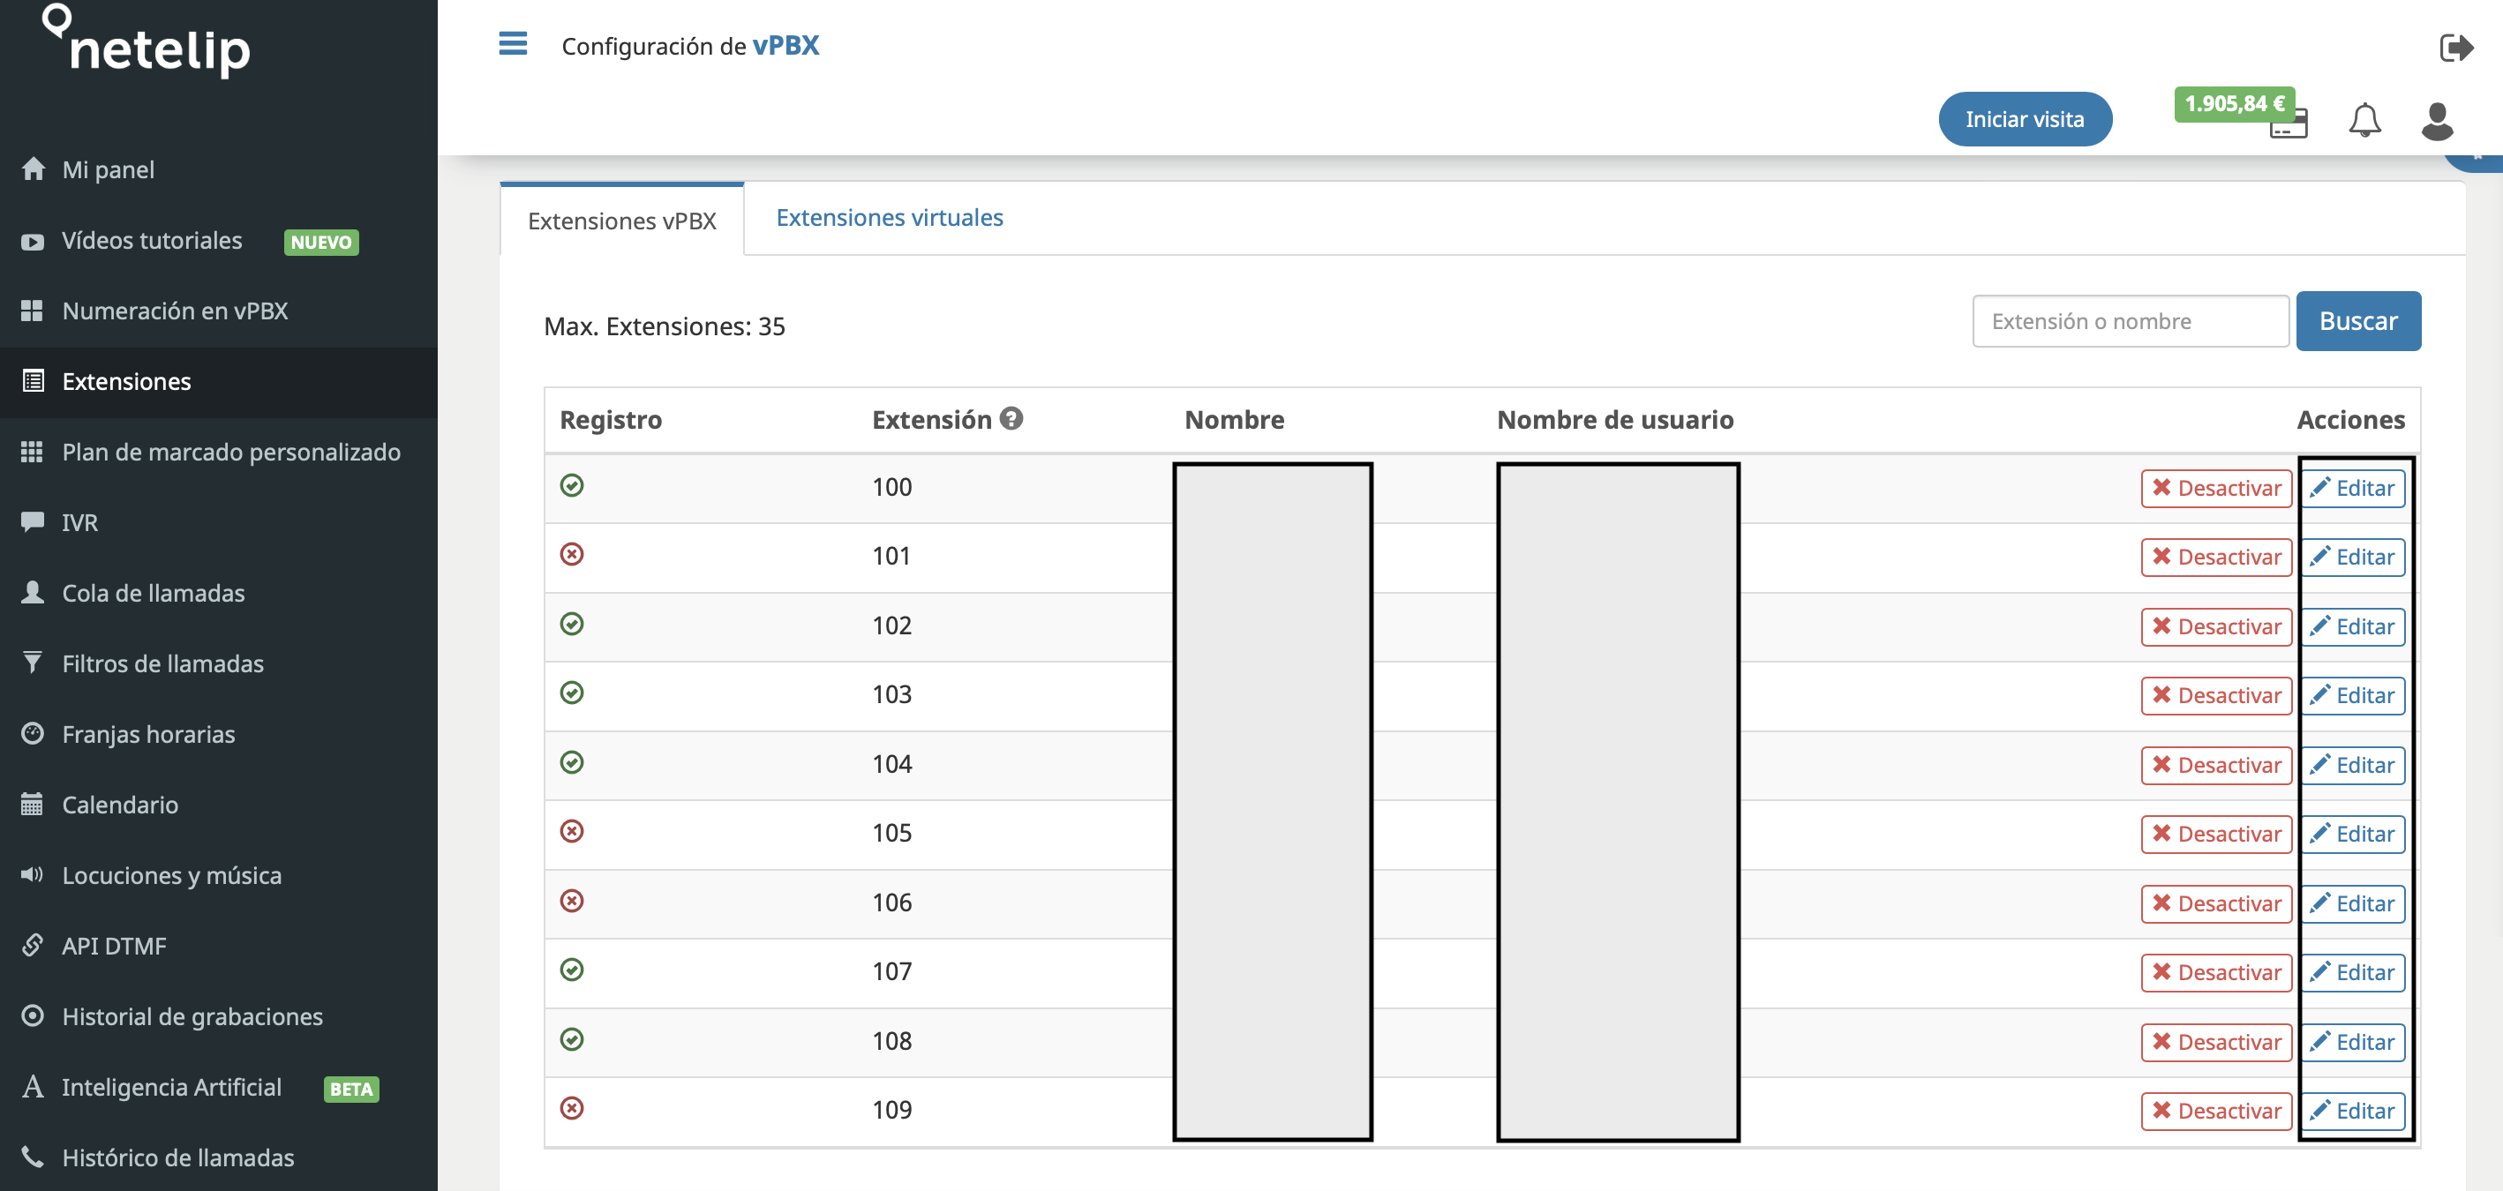Click the registered status icon for extension 102
The width and height of the screenshot is (2503, 1191).
click(572, 624)
